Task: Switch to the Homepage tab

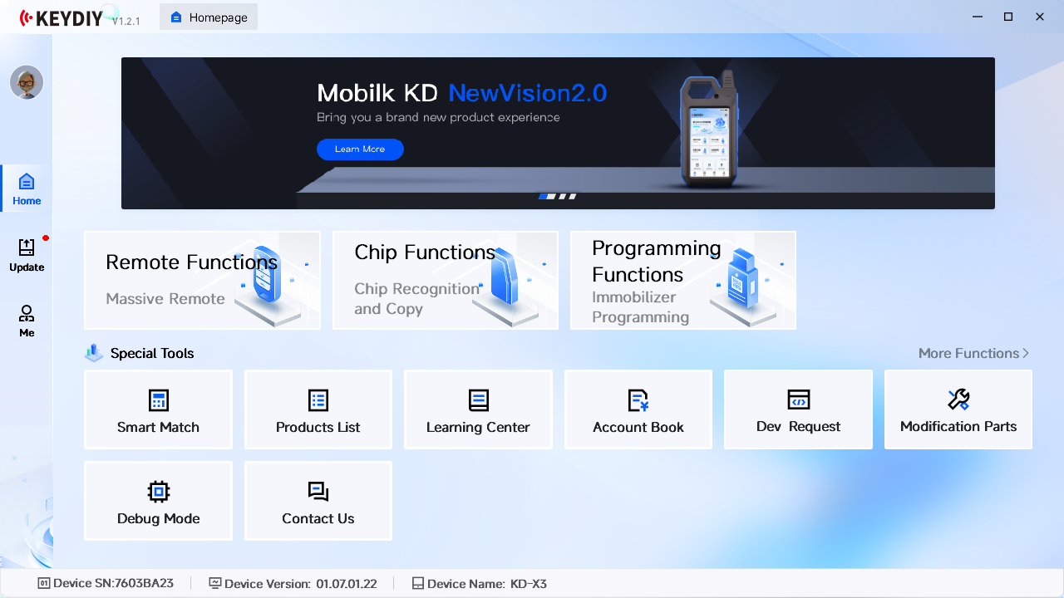Action: 208,17
